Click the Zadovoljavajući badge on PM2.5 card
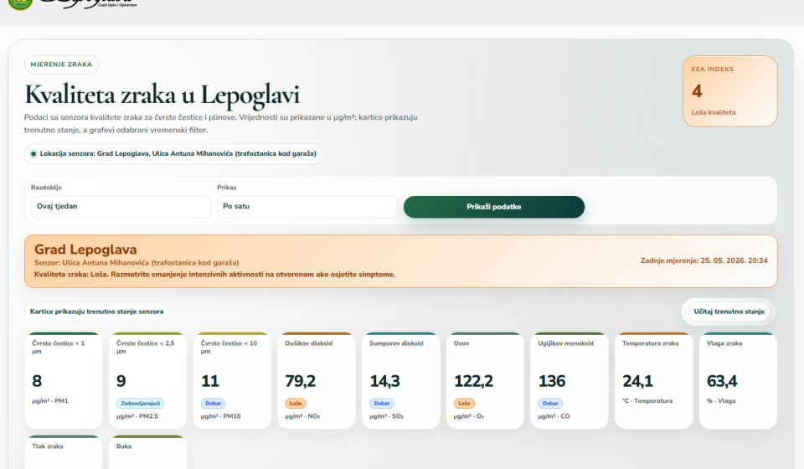804x469 pixels. click(x=140, y=404)
